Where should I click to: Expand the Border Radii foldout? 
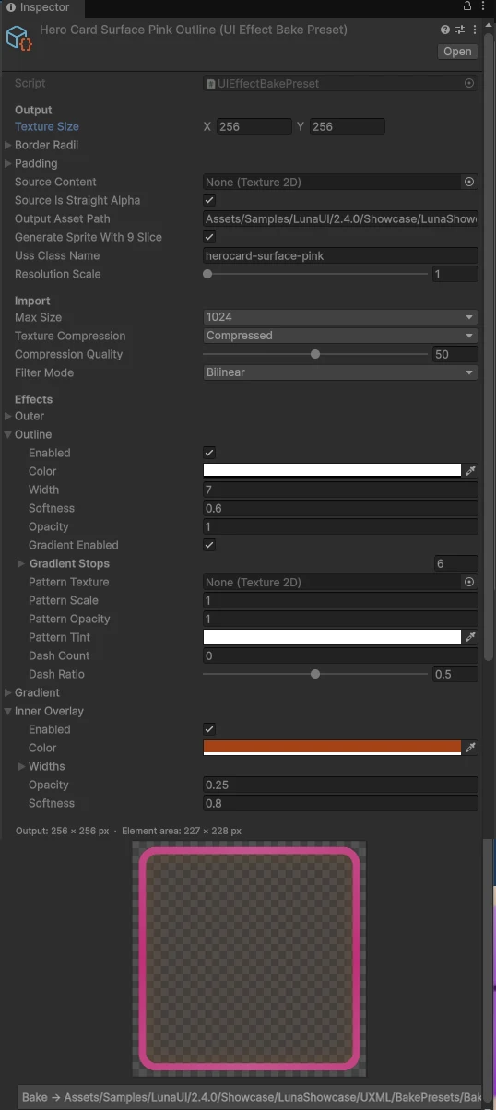tap(8, 145)
